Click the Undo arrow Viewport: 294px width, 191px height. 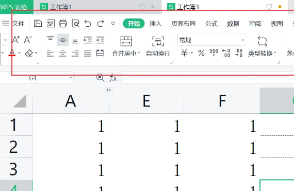pyautogui.click(x=88, y=24)
